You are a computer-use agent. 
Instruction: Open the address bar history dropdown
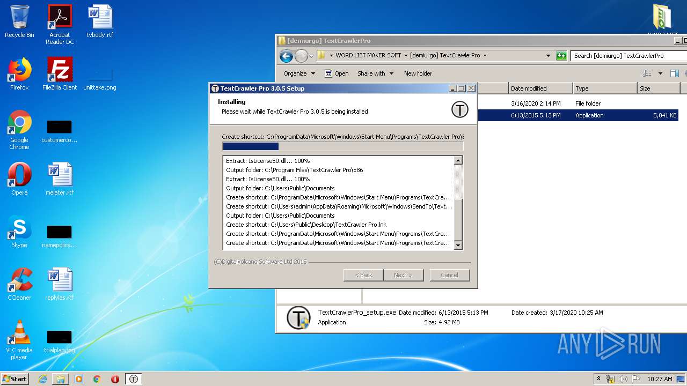point(548,55)
